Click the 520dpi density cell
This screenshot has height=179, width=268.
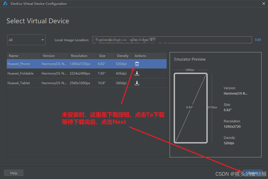click(x=121, y=64)
